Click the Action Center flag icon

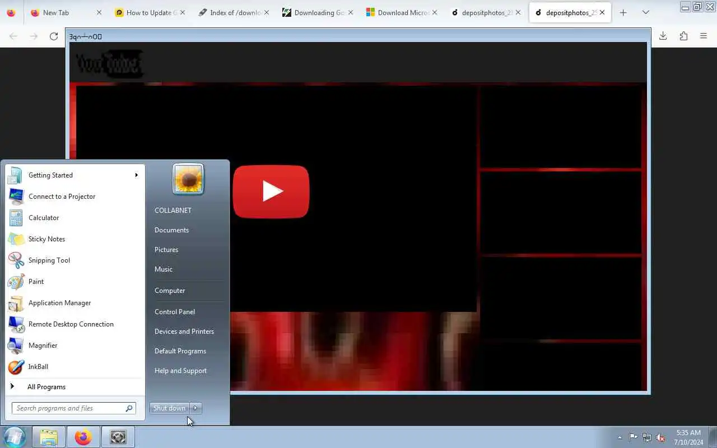point(633,437)
